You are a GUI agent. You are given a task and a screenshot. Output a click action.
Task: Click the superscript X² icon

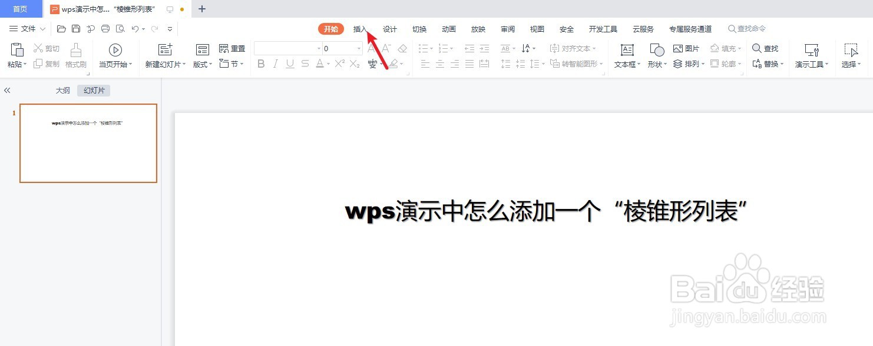[x=339, y=64]
